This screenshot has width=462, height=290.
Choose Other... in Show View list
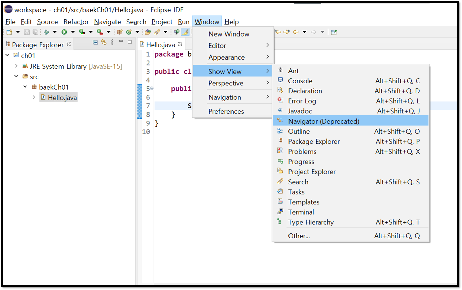tap(351, 236)
